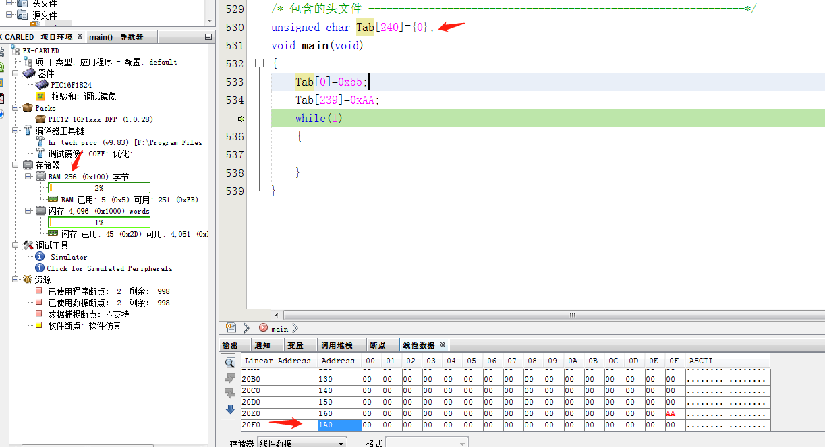
Task: Click the Tab[239]=0xAA code line
Action: pyautogui.click(x=337, y=100)
